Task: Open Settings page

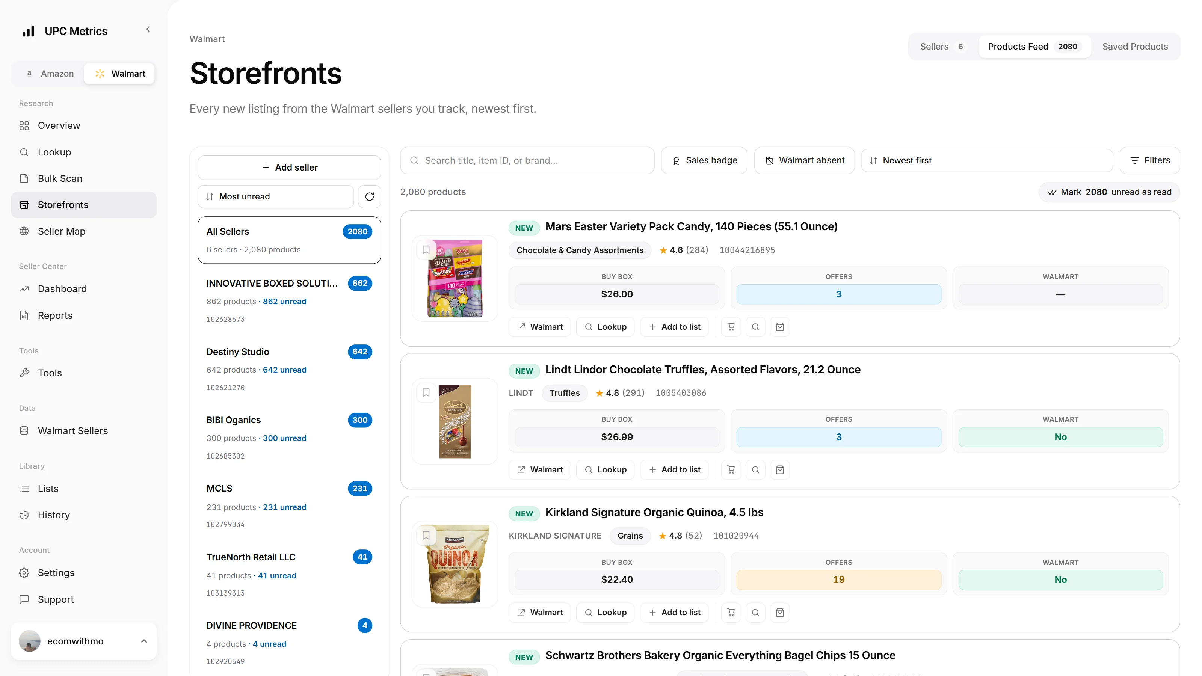Action: [83, 572]
